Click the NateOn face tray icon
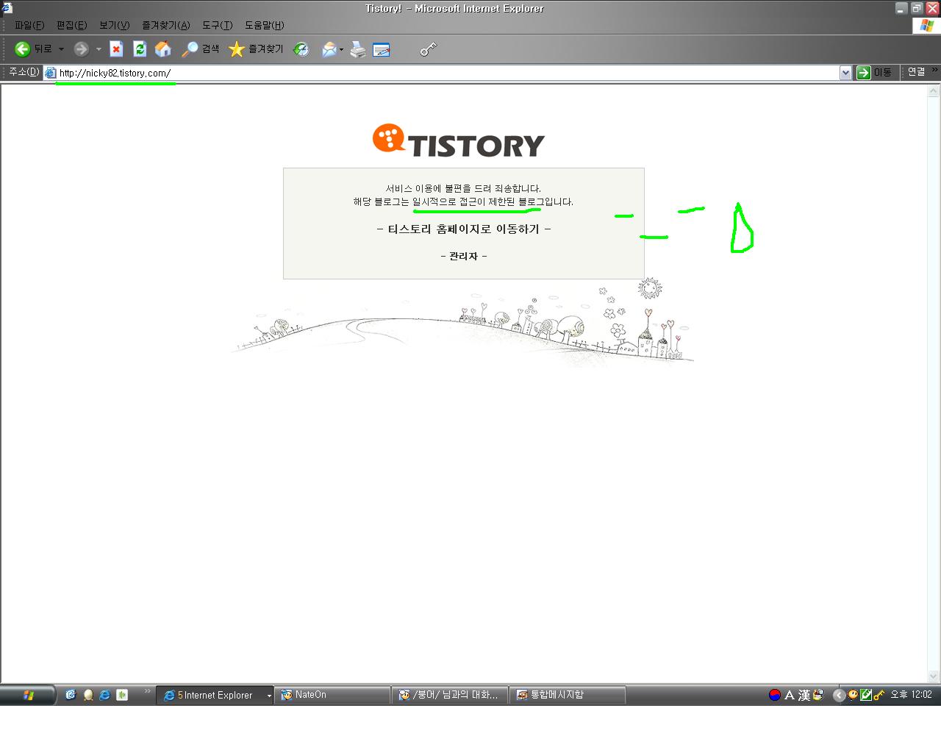The height and width of the screenshot is (739, 941). click(853, 694)
